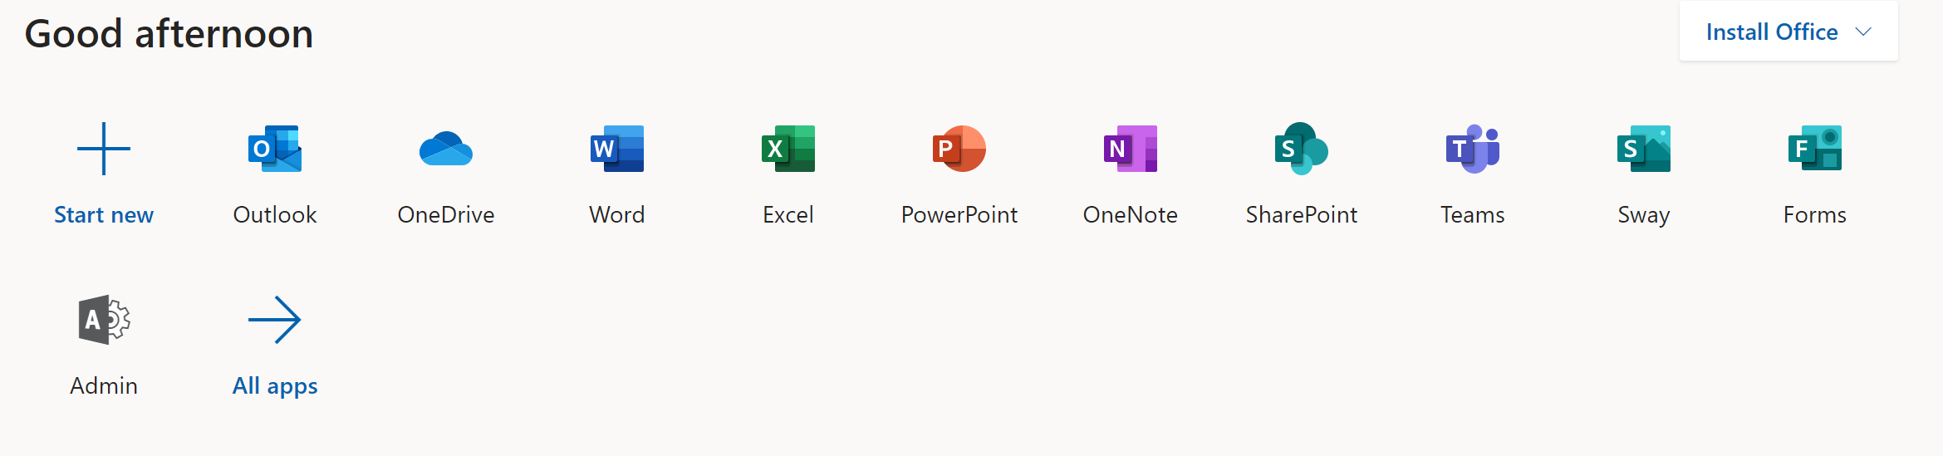Launch OneNote from its purple icon

(x=1131, y=149)
